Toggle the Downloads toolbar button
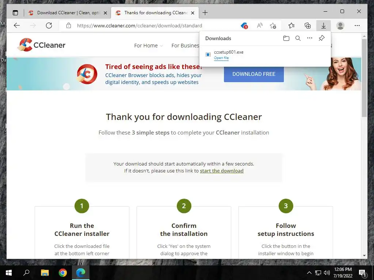374x280 pixels. [324, 26]
